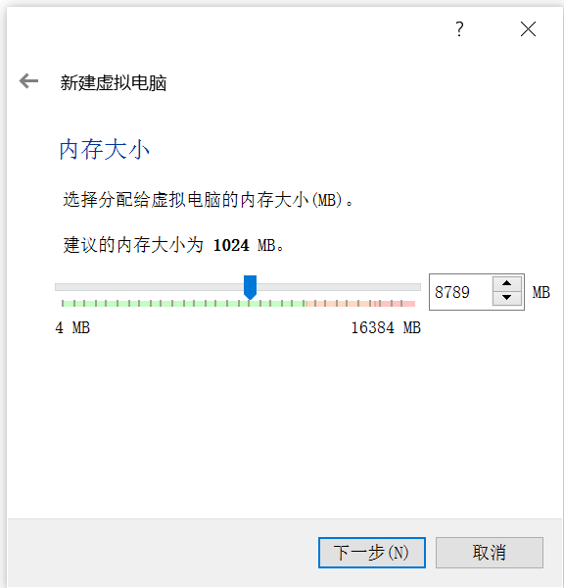Close the 新建虚拟电脑 wizard window

point(528,28)
